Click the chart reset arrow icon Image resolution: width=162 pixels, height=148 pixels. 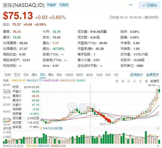[117, 81]
